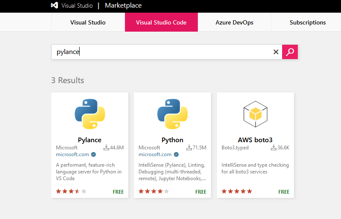This screenshot has height=219, width=341.
Task: Click Microsoft publisher on Pylance card
Action: [x=67, y=148]
